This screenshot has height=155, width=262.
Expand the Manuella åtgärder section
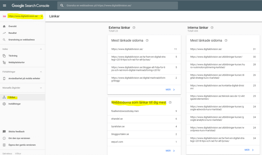[41, 88]
